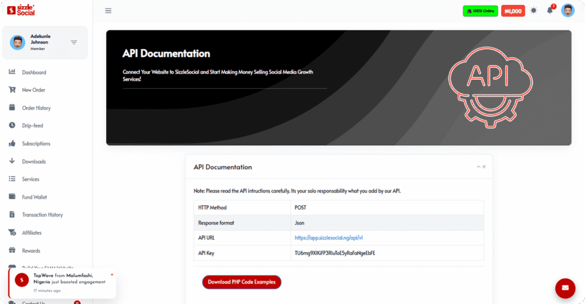The width and height of the screenshot is (585, 304).
Task: Open the profile card filter dropdown
Action: (74, 42)
